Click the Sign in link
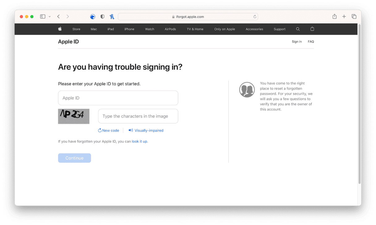This screenshot has width=376, height=225. (x=297, y=42)
